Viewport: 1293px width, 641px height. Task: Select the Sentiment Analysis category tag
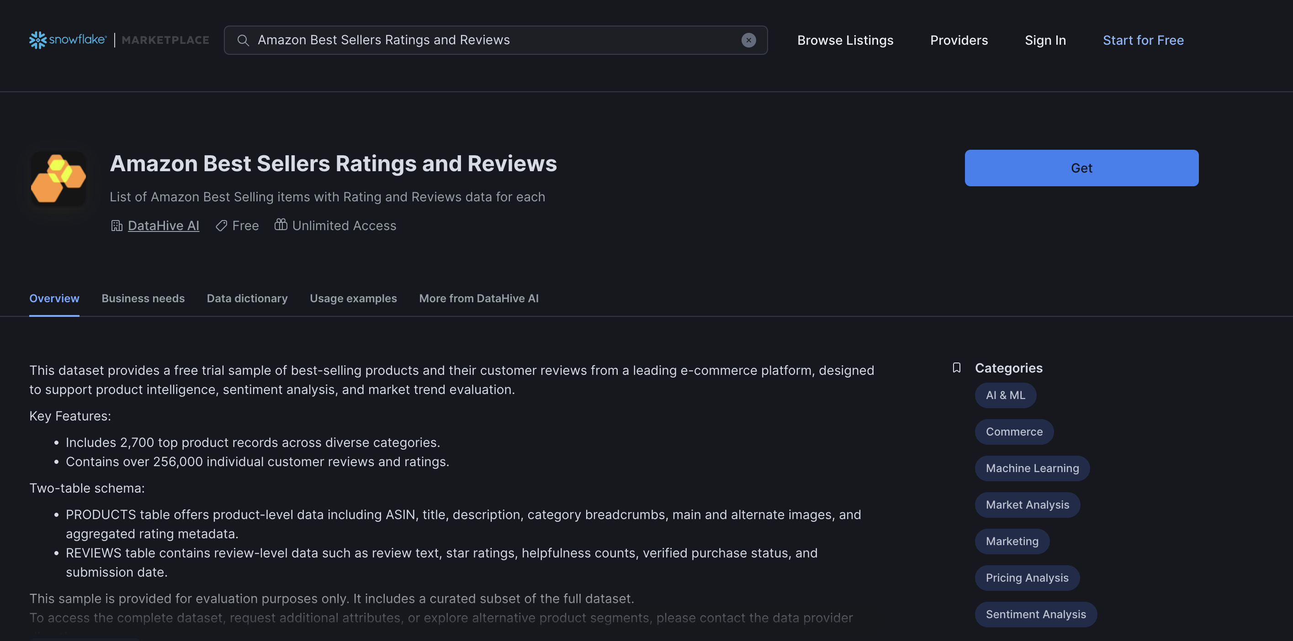(1035, 615)
